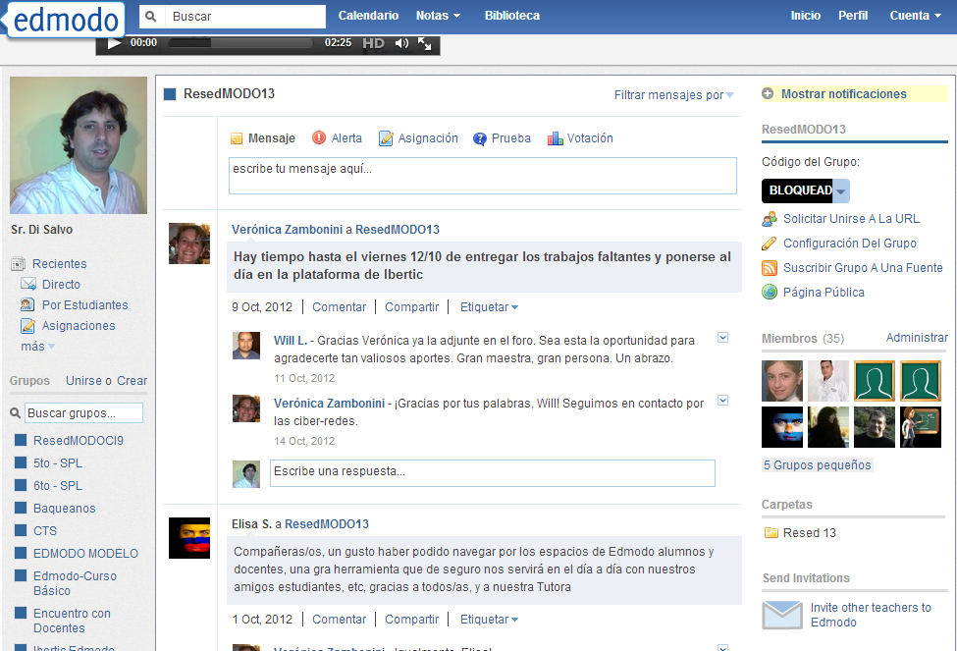This screenshot has width=957, height=651.
Task: Open the Calendario menu item
Action: pos(368,16)
